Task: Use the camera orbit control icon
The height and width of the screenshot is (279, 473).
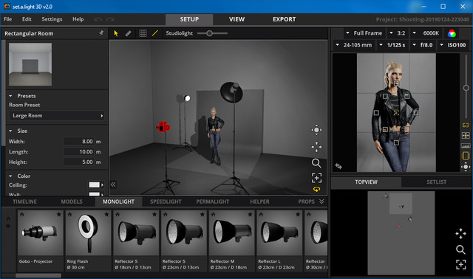Action: [x=466, y=167]
